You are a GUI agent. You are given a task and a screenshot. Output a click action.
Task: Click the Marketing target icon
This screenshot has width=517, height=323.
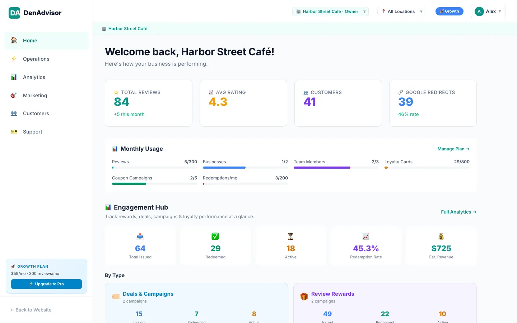(14, 95)
